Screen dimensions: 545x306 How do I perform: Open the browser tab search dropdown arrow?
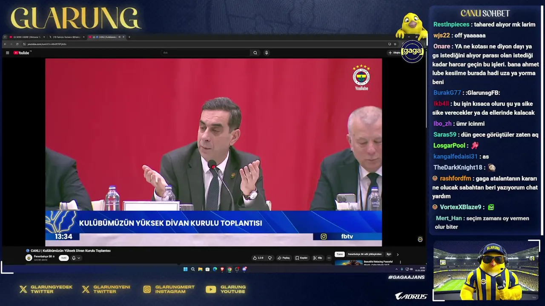pos(5,37)
